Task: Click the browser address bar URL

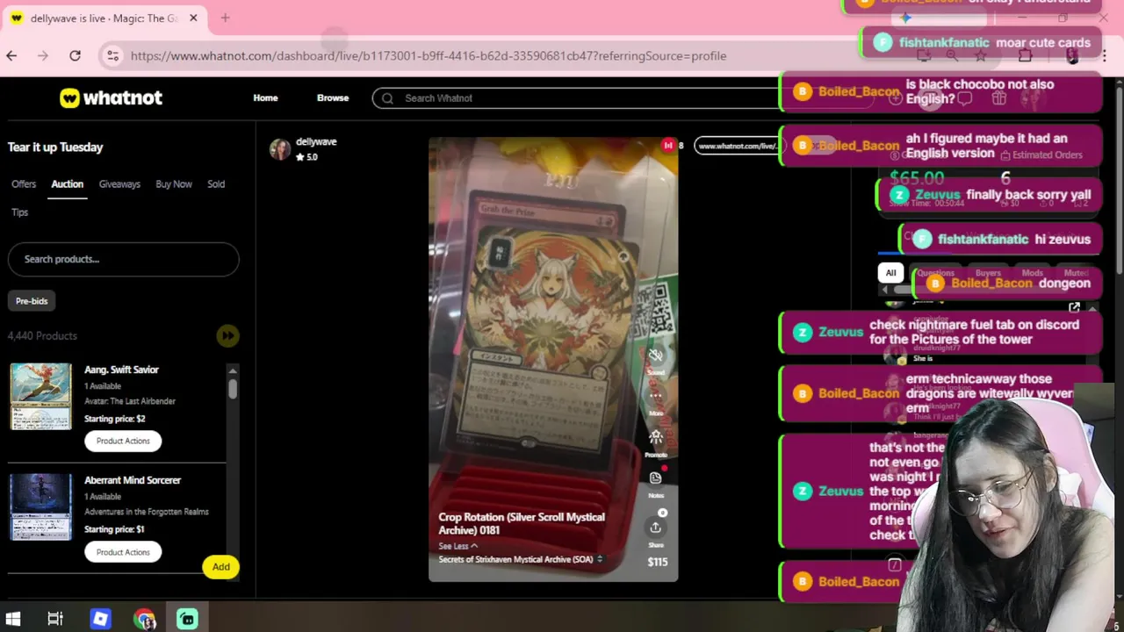Action: tap(429, 55)
